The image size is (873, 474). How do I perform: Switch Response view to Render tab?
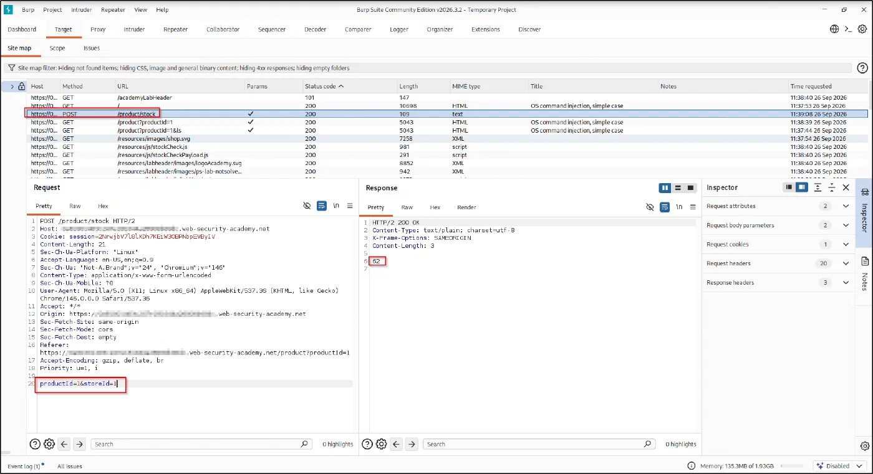466,207
